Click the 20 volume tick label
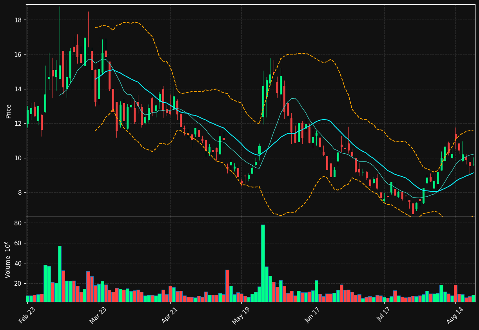The image size is (479, 330). click(x=19, y=283)
